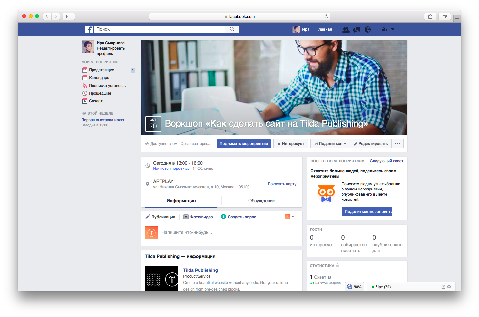Open new Safari tab plus button
This screenshot has height=317, width=479.
click(457, 18)
